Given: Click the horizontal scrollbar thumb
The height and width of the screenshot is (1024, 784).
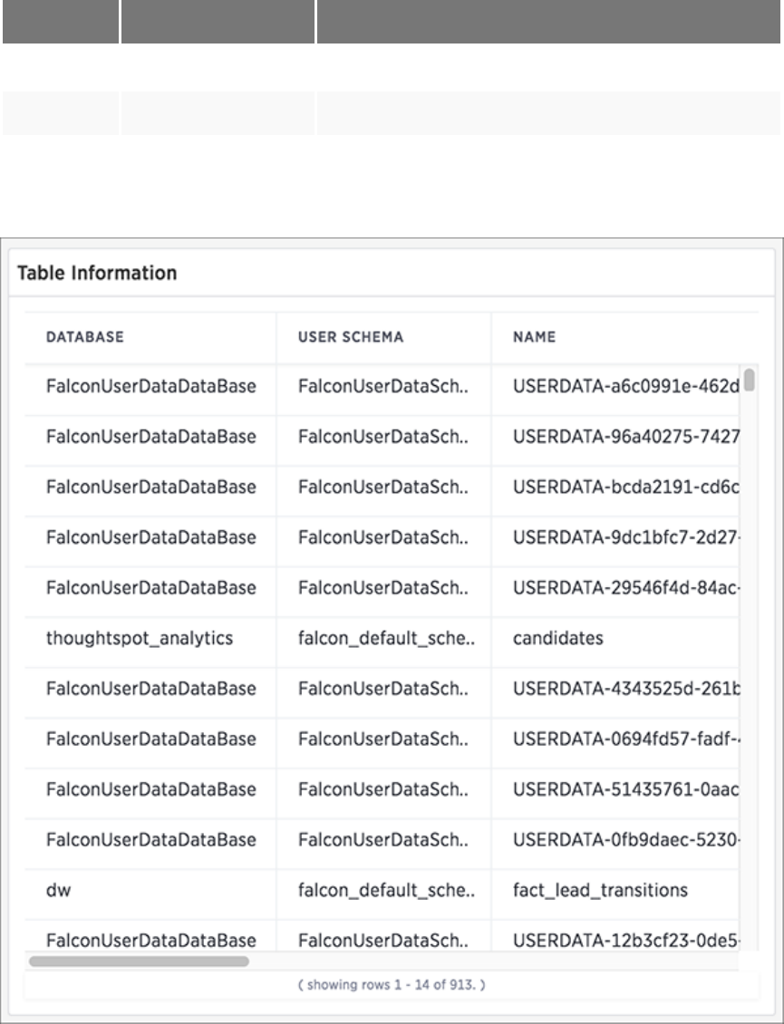Looking at the screenshot, I should pos(139,961).
